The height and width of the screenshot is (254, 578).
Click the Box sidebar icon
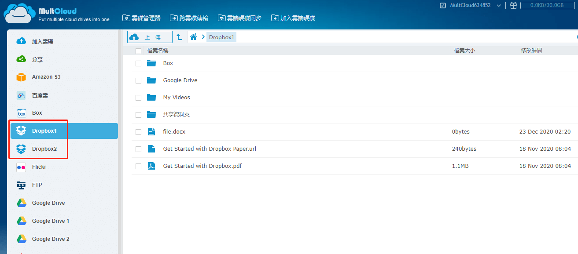(21, 113)
